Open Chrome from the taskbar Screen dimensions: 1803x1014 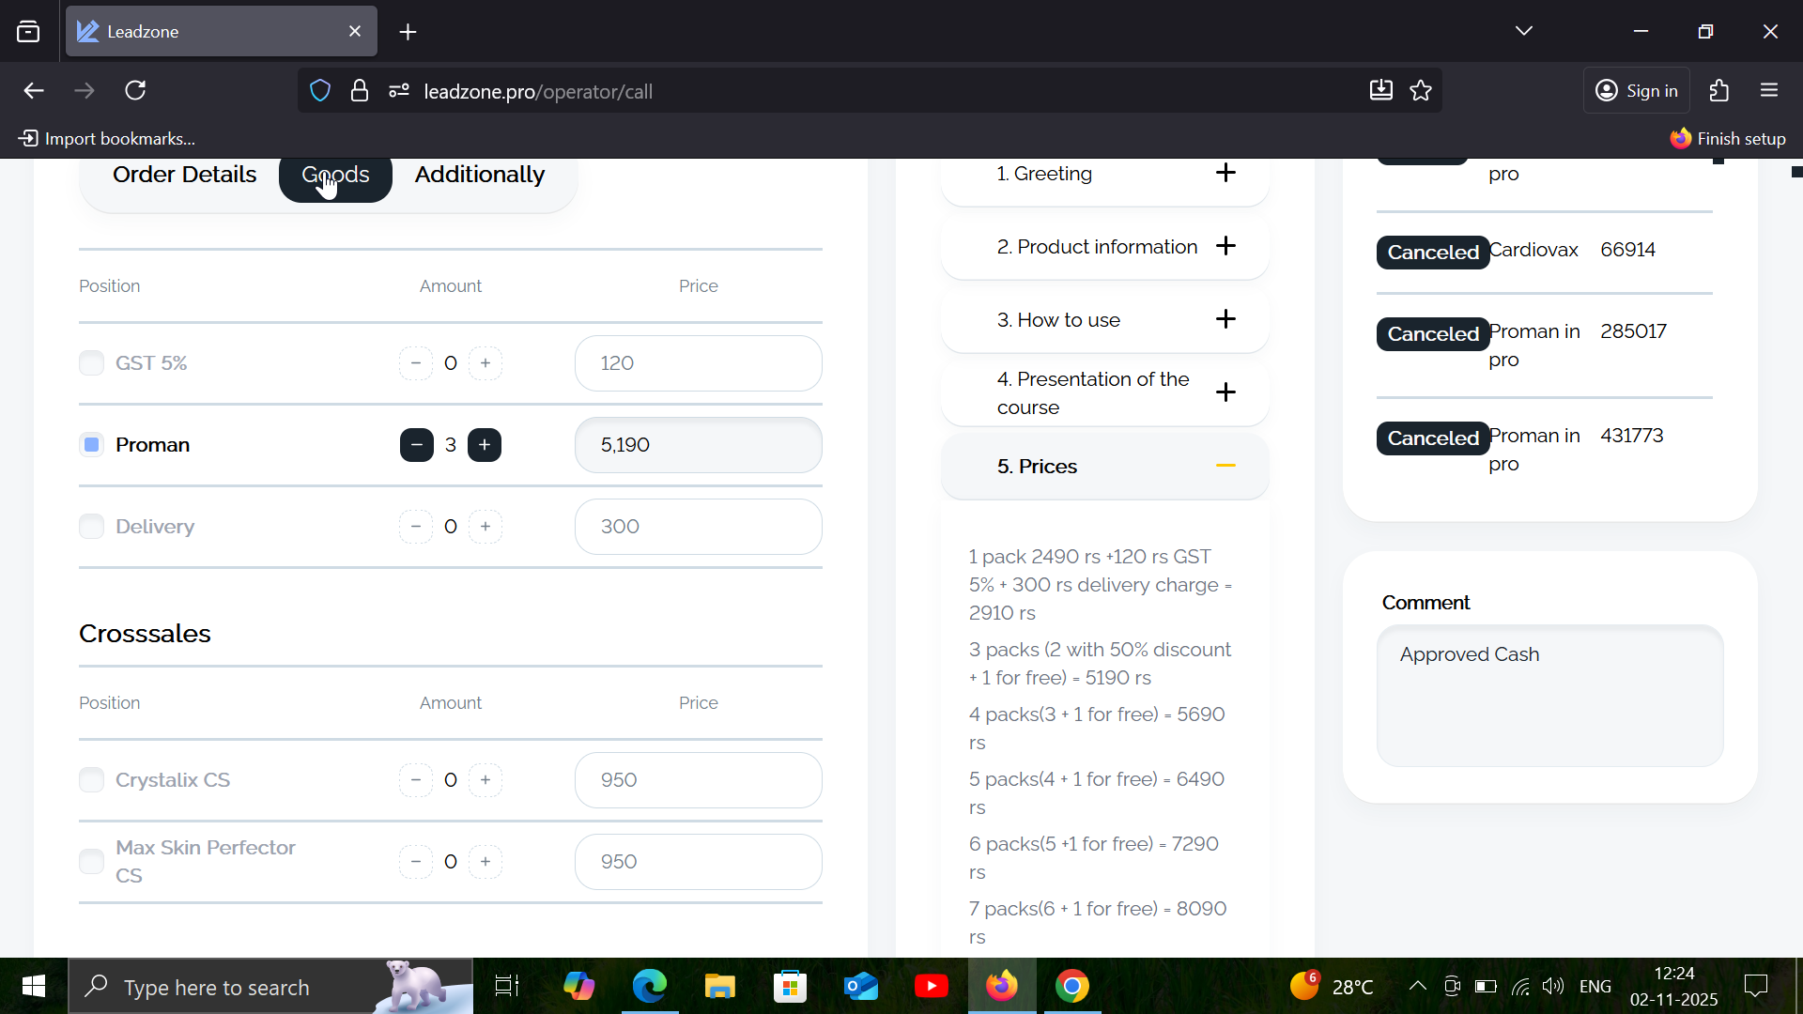[x=1071, y=986]
